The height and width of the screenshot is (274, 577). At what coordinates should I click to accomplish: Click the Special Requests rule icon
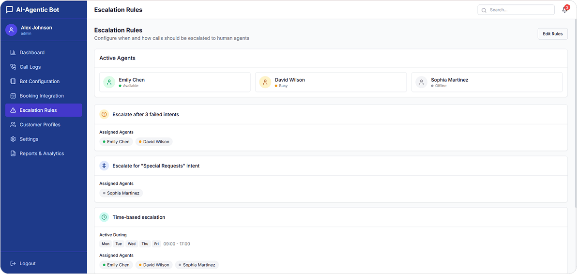[104, 166]
